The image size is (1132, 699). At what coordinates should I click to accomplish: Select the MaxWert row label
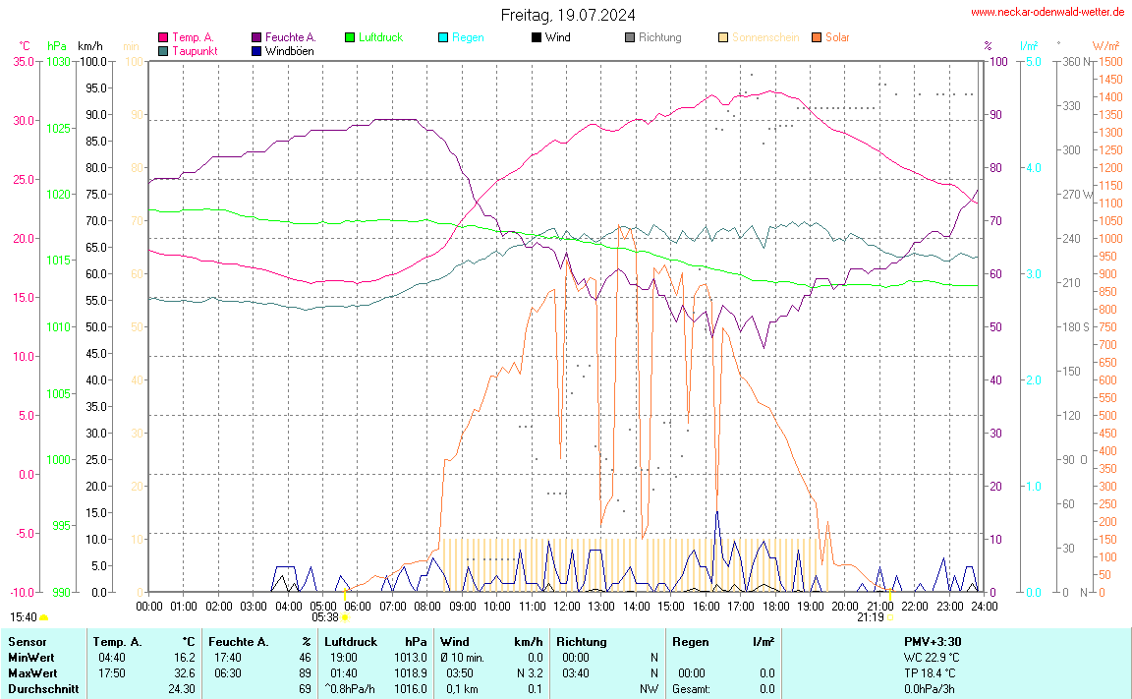pyautogui.click(x=31, y=673)
